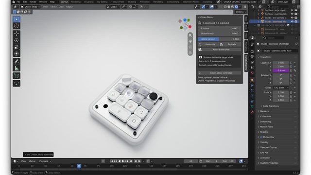Select the Cursor tool
The width and height of the screenshot is (311, 175).
click(17, 26)
